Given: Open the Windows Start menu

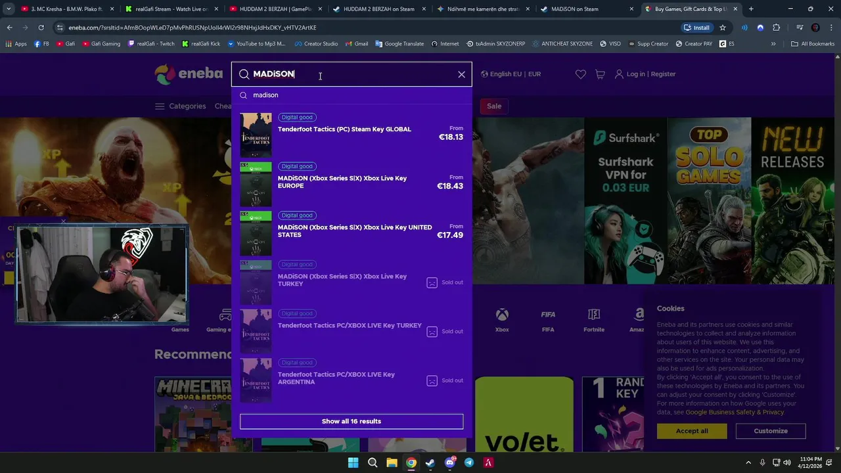Looking at the screenshot, I should [x=353, y=462].
